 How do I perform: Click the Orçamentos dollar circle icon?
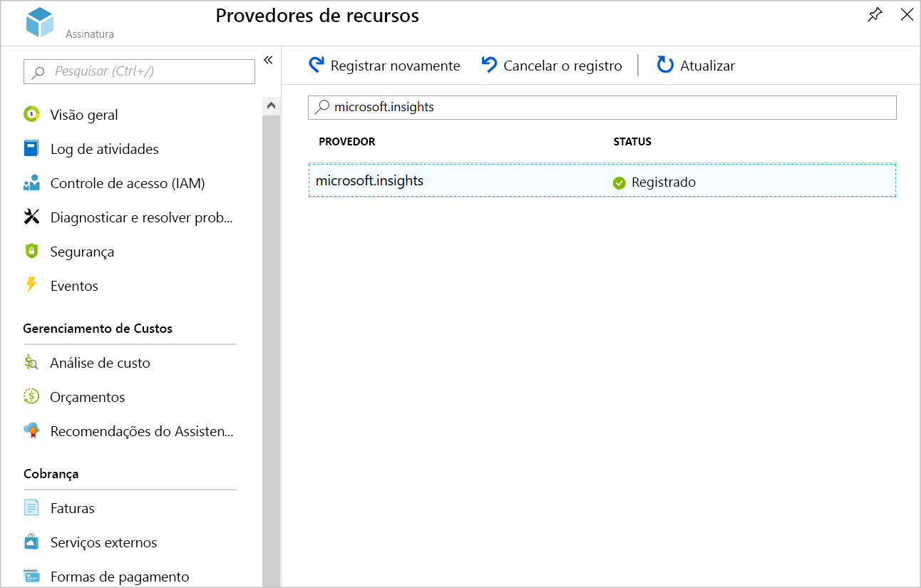[x=31, y=397]
